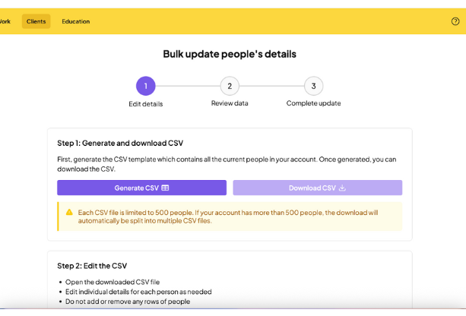466x316 pixels.
Task: Click the yellow warning triangle icon
Action: click(x=69, y=213)
